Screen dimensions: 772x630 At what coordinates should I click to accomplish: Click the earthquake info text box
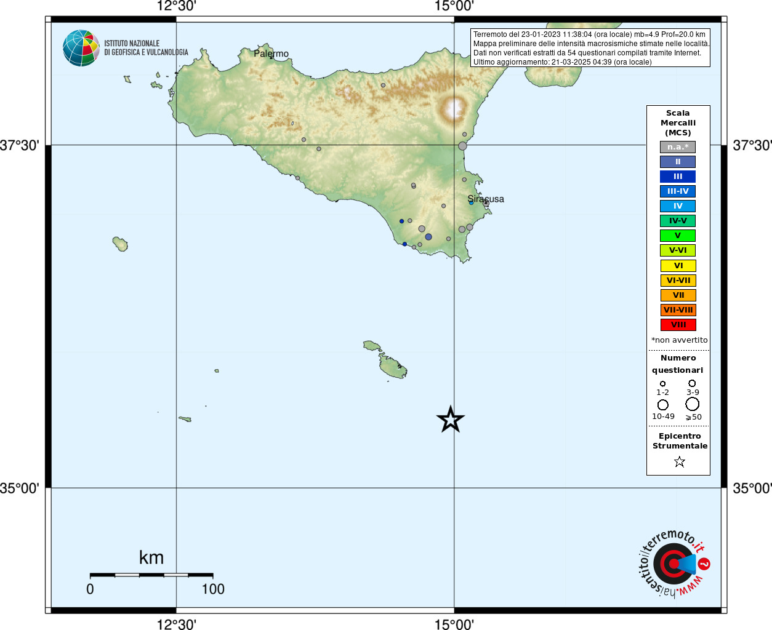(x=590, y=47)
